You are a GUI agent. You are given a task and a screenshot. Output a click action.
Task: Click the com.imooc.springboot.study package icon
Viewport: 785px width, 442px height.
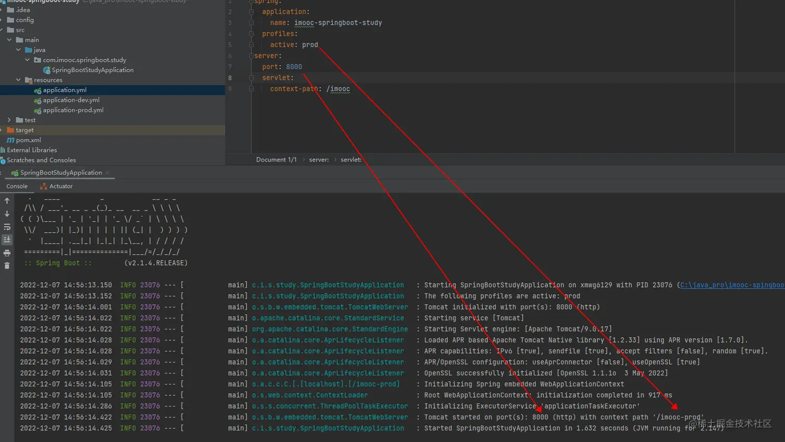click(37, 60)
